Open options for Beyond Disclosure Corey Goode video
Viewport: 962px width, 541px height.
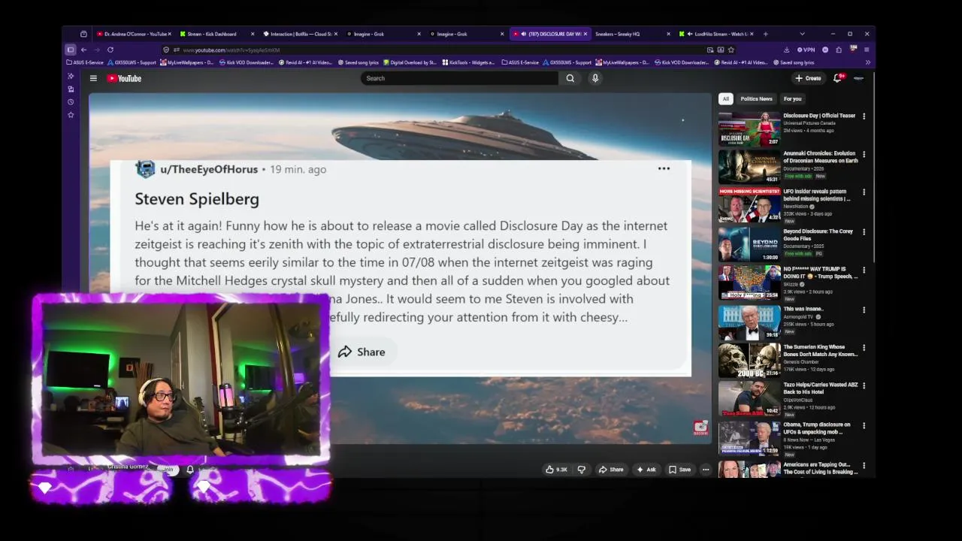click(x=864, y=232)
